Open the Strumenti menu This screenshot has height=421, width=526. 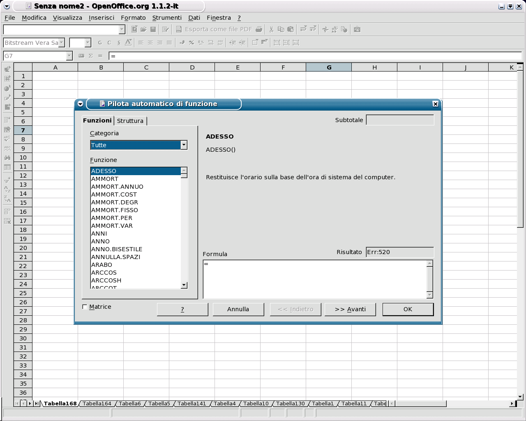pyautogui.click(x=166, y=18)
